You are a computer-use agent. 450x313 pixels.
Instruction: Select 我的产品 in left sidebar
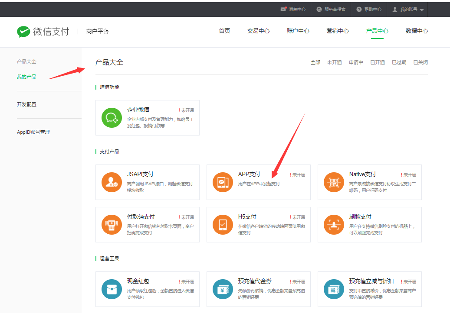(26, 77)
